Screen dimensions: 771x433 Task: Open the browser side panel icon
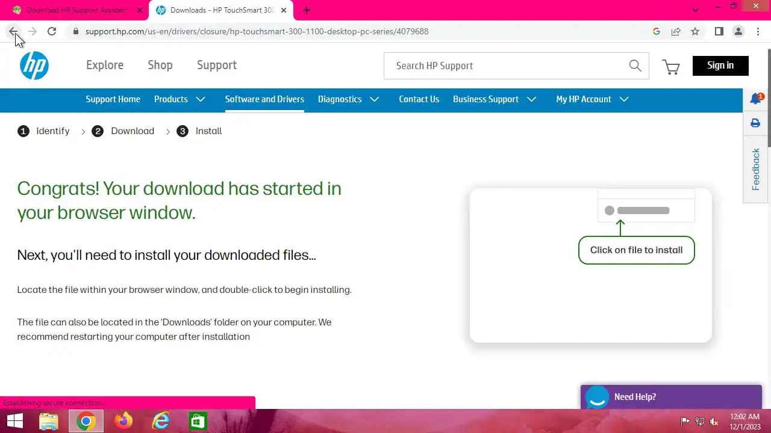[719, 31]
